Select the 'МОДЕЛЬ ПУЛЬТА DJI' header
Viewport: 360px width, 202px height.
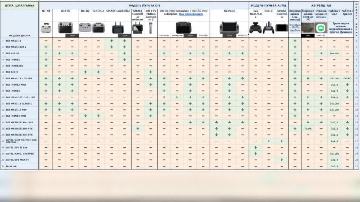point(143,4)
